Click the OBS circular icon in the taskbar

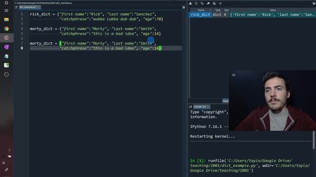(x=6, y=74)
